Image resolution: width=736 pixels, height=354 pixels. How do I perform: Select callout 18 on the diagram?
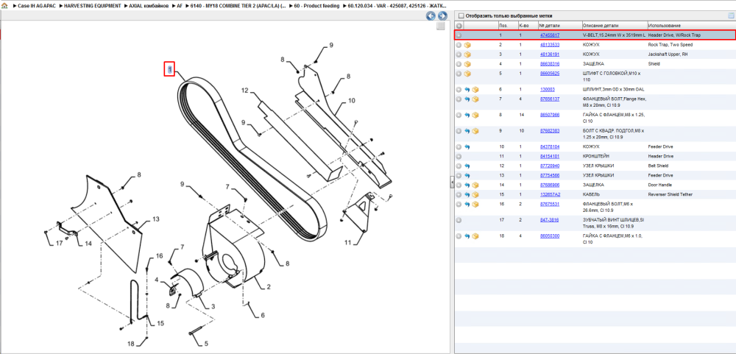point(130,344)
